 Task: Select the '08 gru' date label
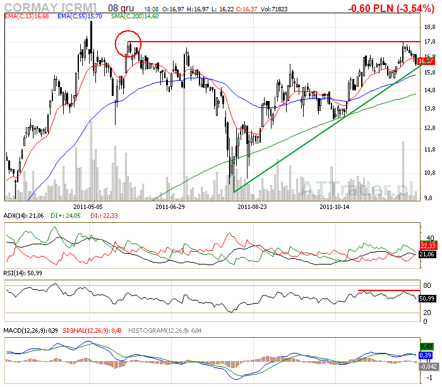[121, 8]
